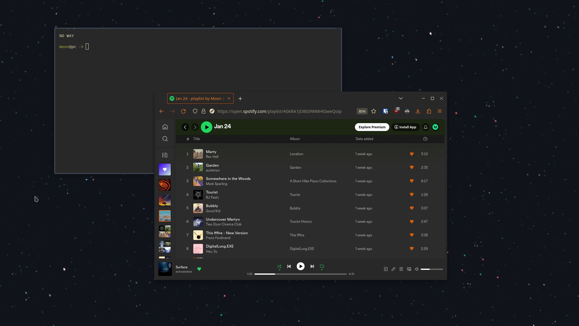The height and width of the screenshot is (326, 579).
Task: Skip to next track
Action: pos(312,266)
